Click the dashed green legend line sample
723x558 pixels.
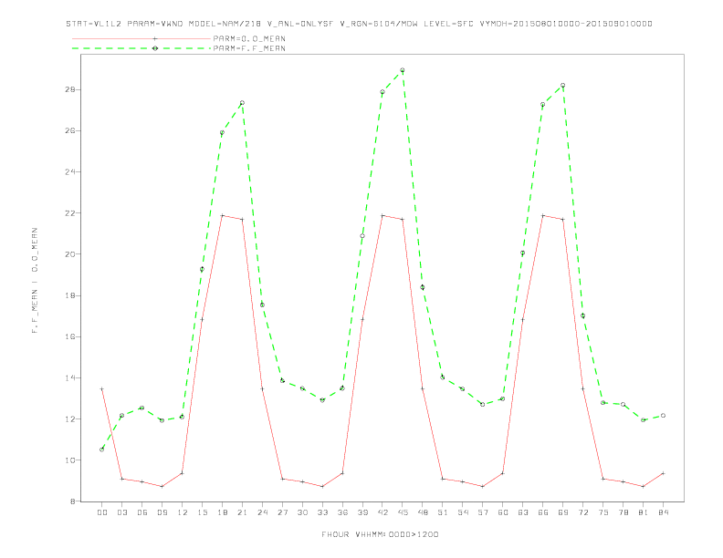[x=141, y=48]
